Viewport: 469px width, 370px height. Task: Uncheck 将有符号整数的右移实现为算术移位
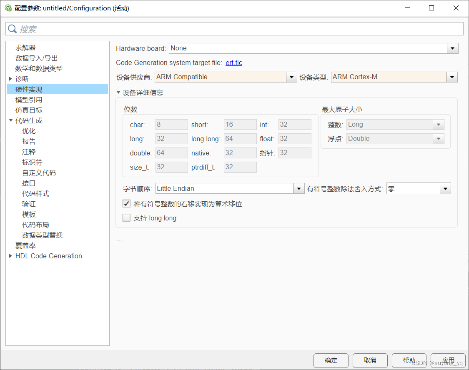[x=126, y=204]
